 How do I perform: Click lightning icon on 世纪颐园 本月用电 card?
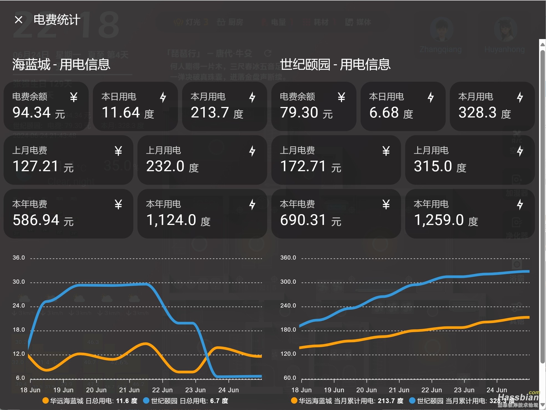pyautogui.click(x=520, y=97)
